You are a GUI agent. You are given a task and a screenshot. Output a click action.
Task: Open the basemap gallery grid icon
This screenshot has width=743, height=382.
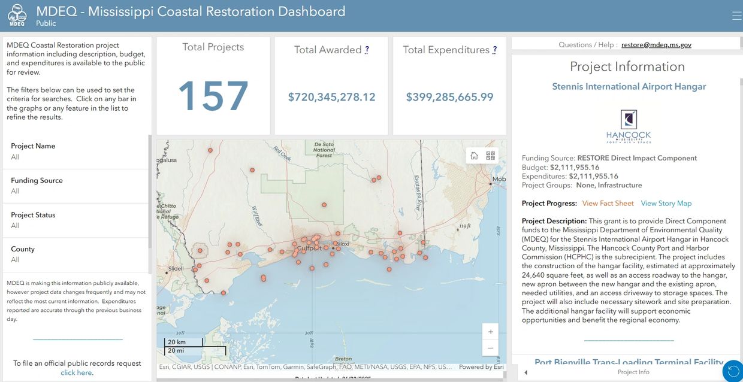pyautogui.click(x=491, y=156)
